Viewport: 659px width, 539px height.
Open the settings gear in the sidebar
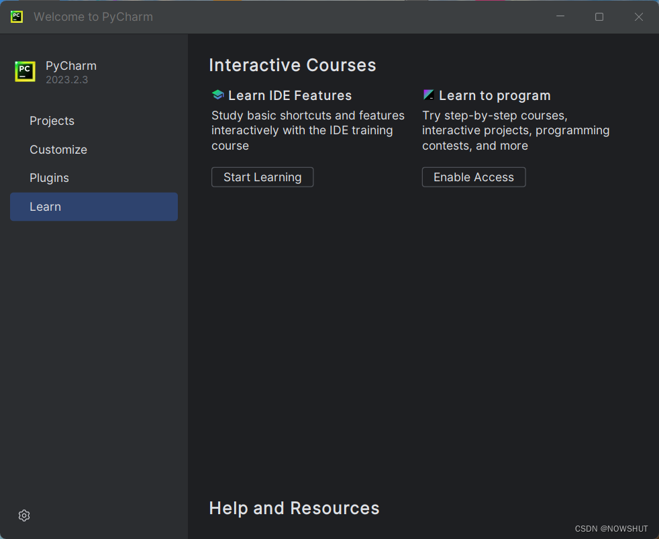point(24,516)
